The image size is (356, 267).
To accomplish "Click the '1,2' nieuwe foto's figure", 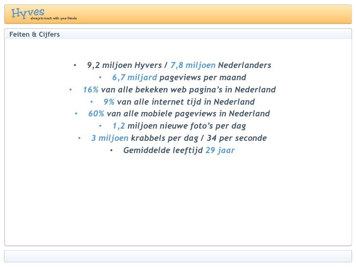I will tap(119, 126).
